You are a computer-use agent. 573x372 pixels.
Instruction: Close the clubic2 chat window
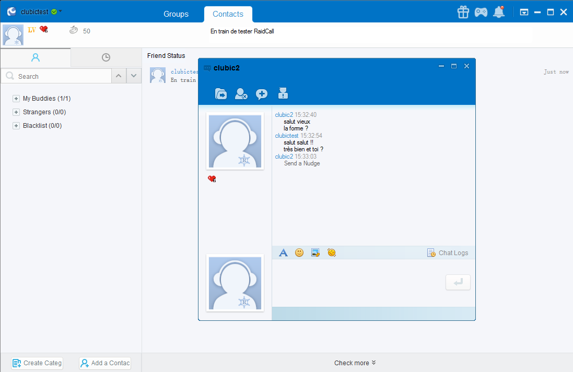coord(466,66)
